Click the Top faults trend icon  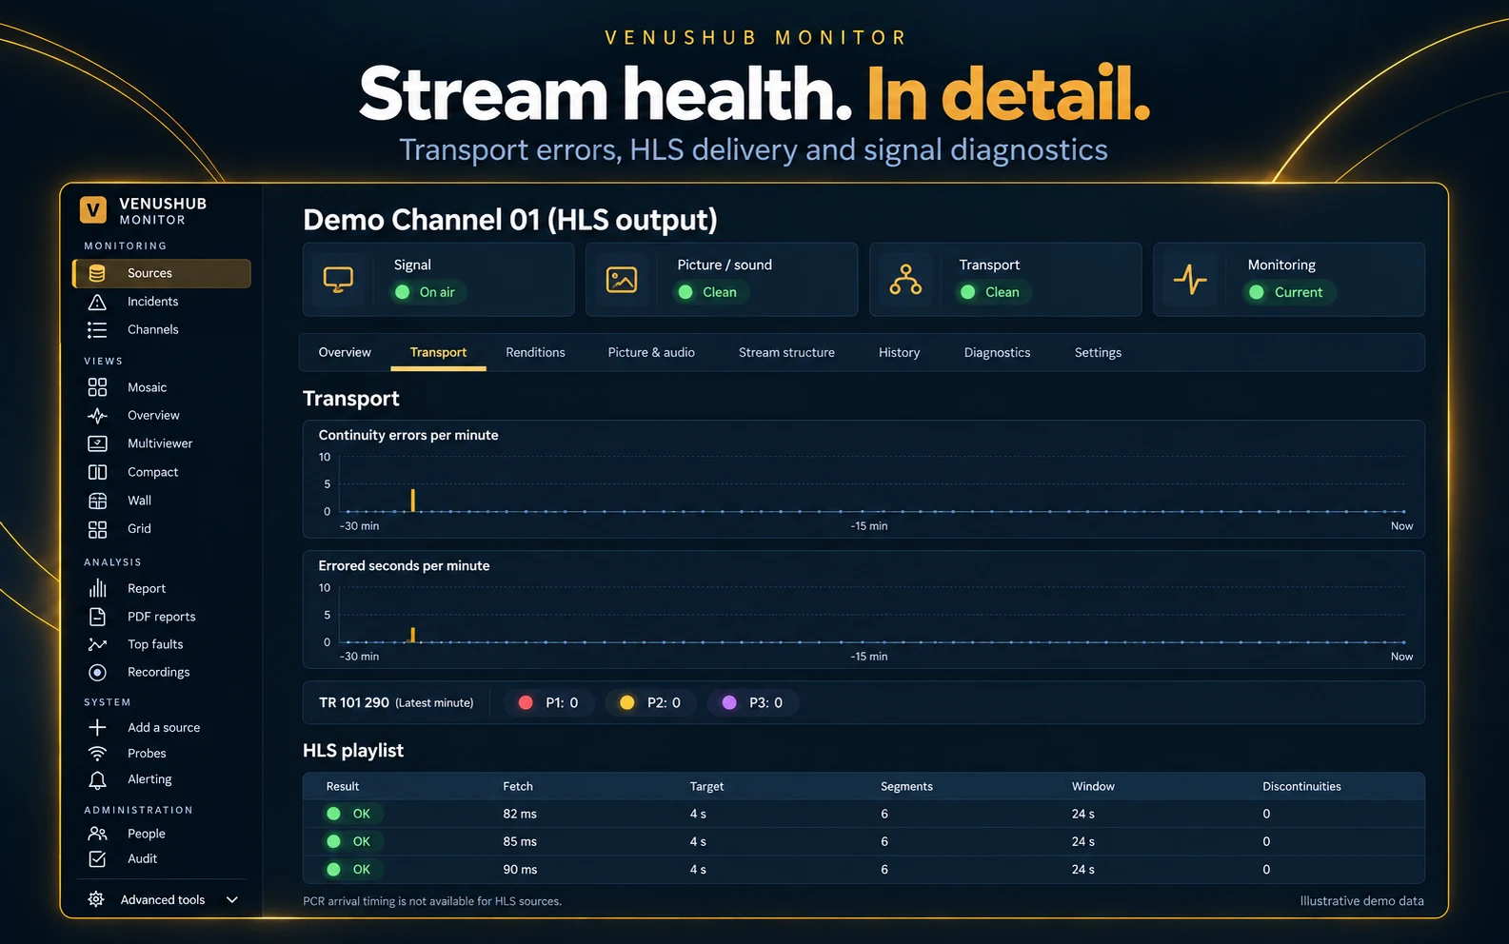[x=97, y=644]
